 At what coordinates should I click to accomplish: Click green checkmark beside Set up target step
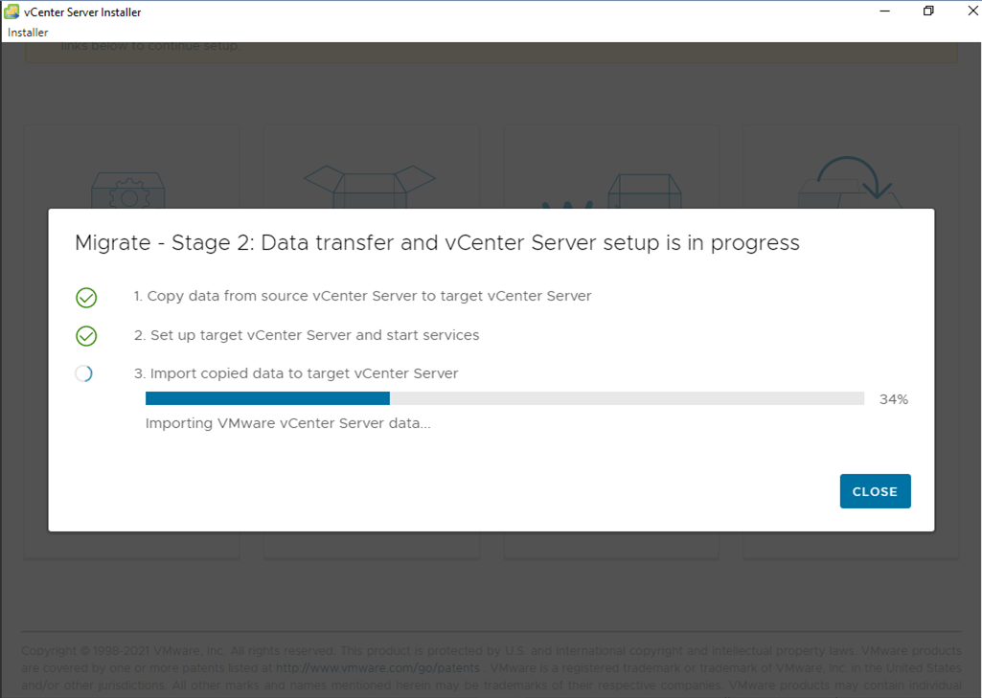pos(86,336)
